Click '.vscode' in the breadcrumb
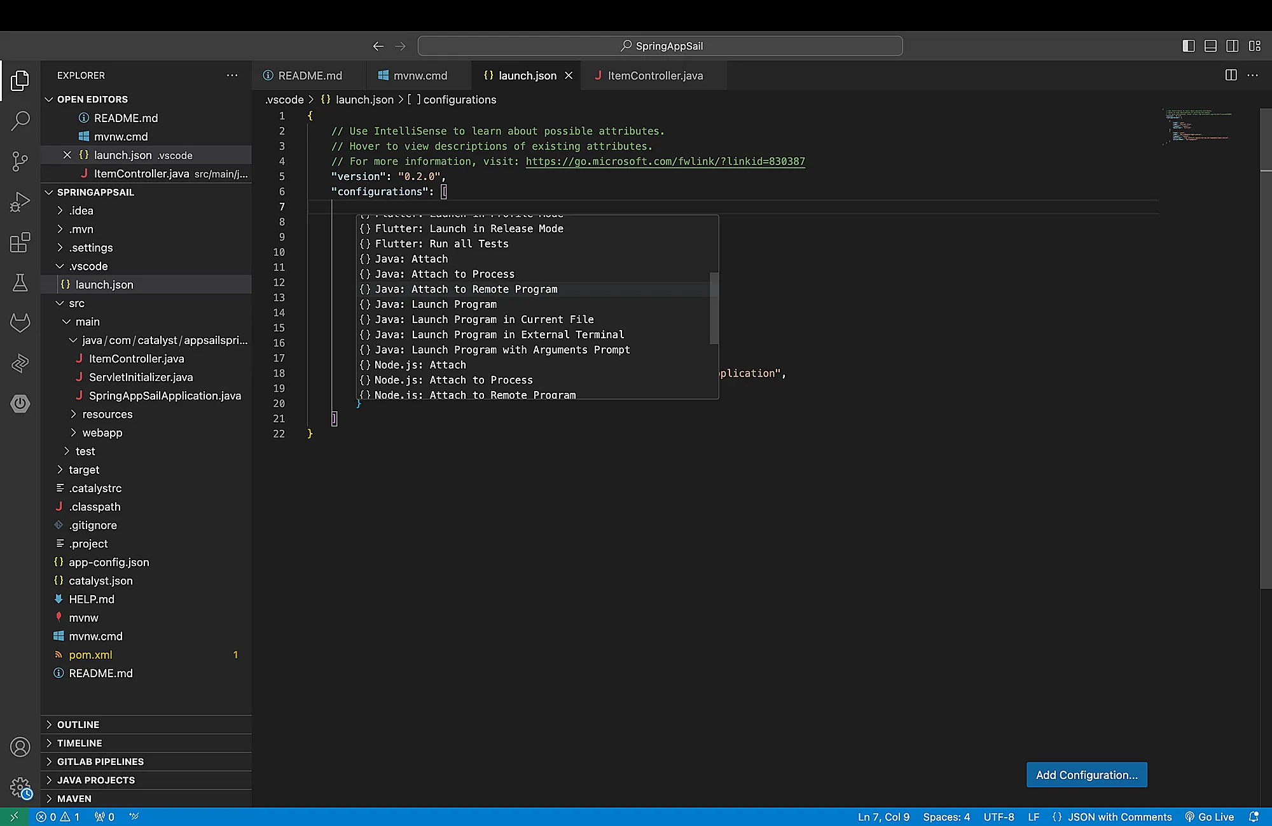This screenshot has height=826, width=1272. tap(284, 100)
